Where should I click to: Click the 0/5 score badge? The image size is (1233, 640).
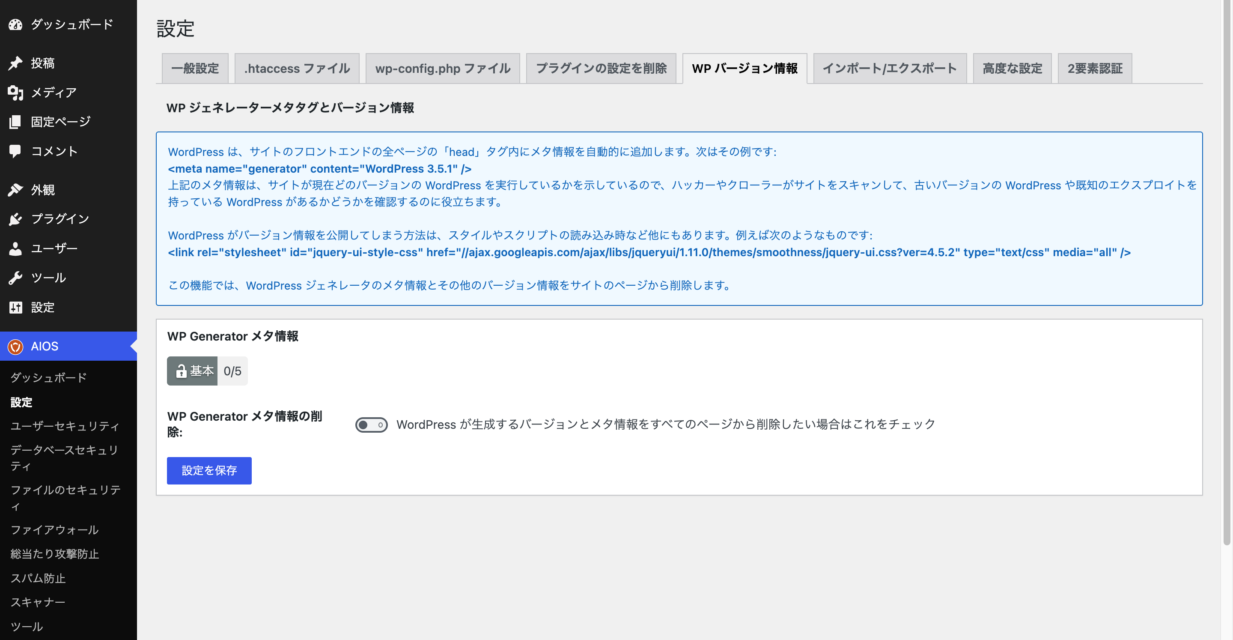[x=232, y=371]
